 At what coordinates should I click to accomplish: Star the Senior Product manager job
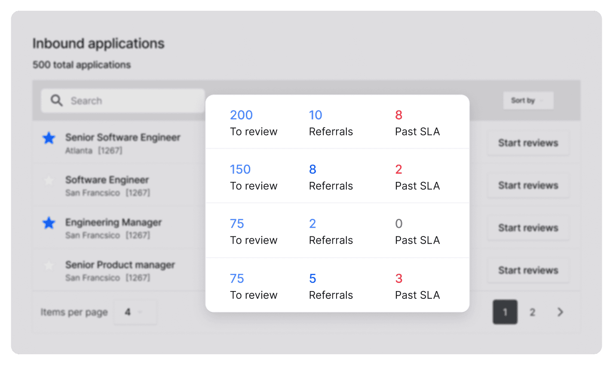pyautogui.click(x=49, y=266)
